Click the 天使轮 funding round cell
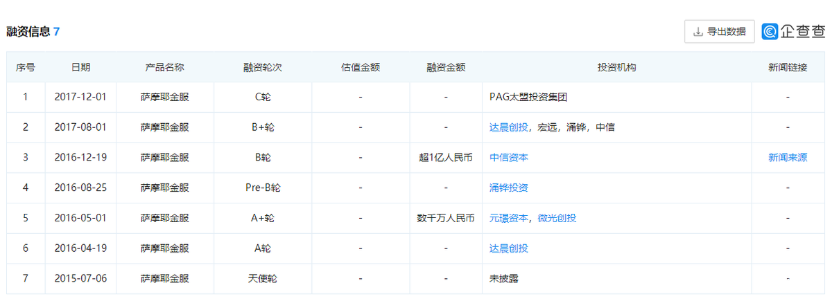The width and height of the screenshot is (832, 301). coord(263,279)
